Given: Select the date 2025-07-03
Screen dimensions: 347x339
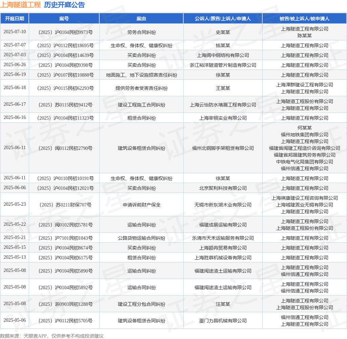Looking at the screenshot, I should click(x=15, y=55).
